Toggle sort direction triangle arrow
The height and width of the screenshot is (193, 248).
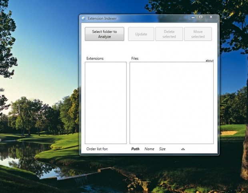183,149
